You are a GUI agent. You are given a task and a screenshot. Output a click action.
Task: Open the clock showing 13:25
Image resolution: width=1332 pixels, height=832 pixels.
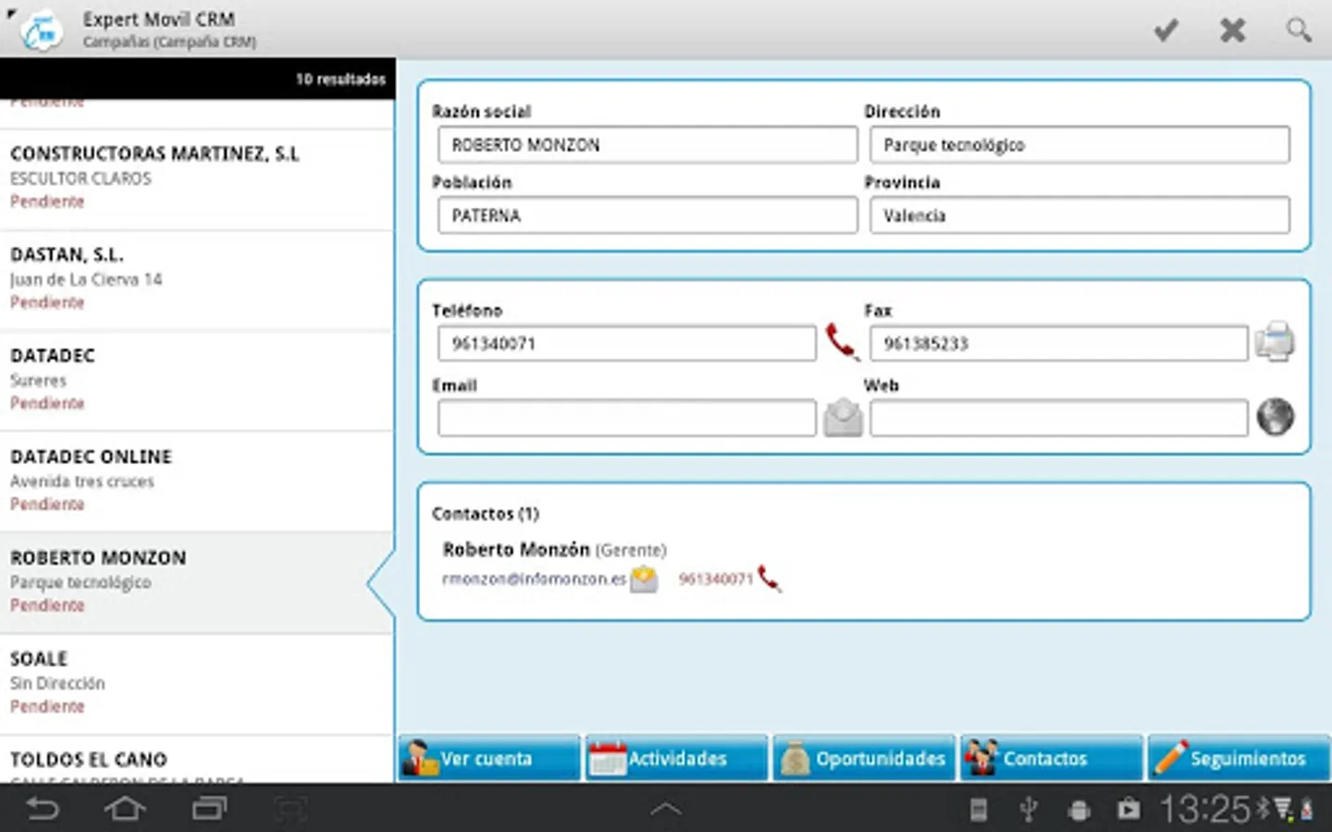(x=1205, y=810)
